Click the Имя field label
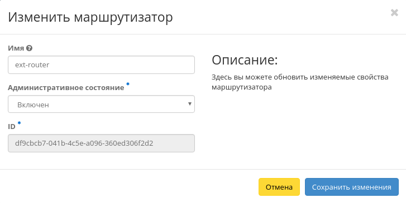The width and height of the screenshot is (406, 203). tap(16, 48)
